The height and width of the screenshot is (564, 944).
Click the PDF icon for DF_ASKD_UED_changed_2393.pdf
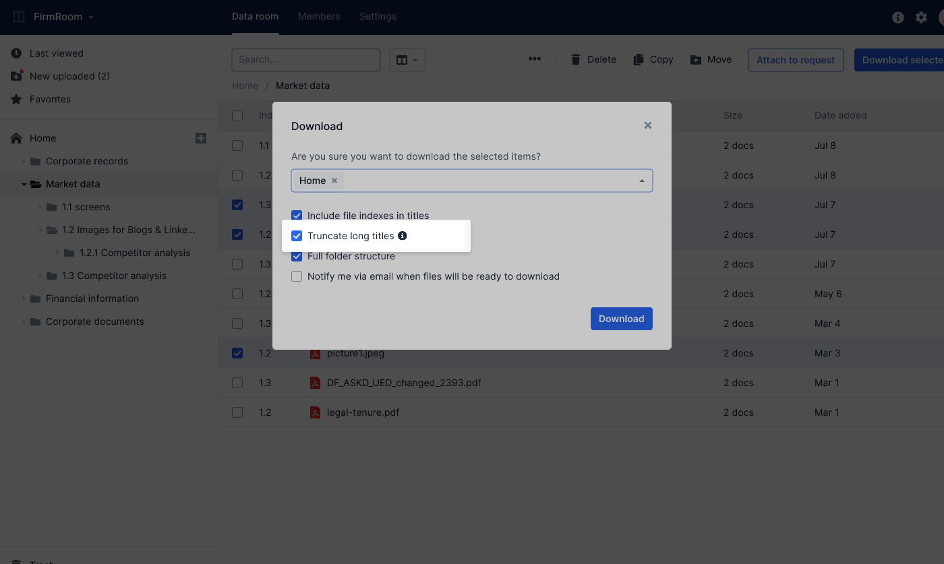coord(315,383)
